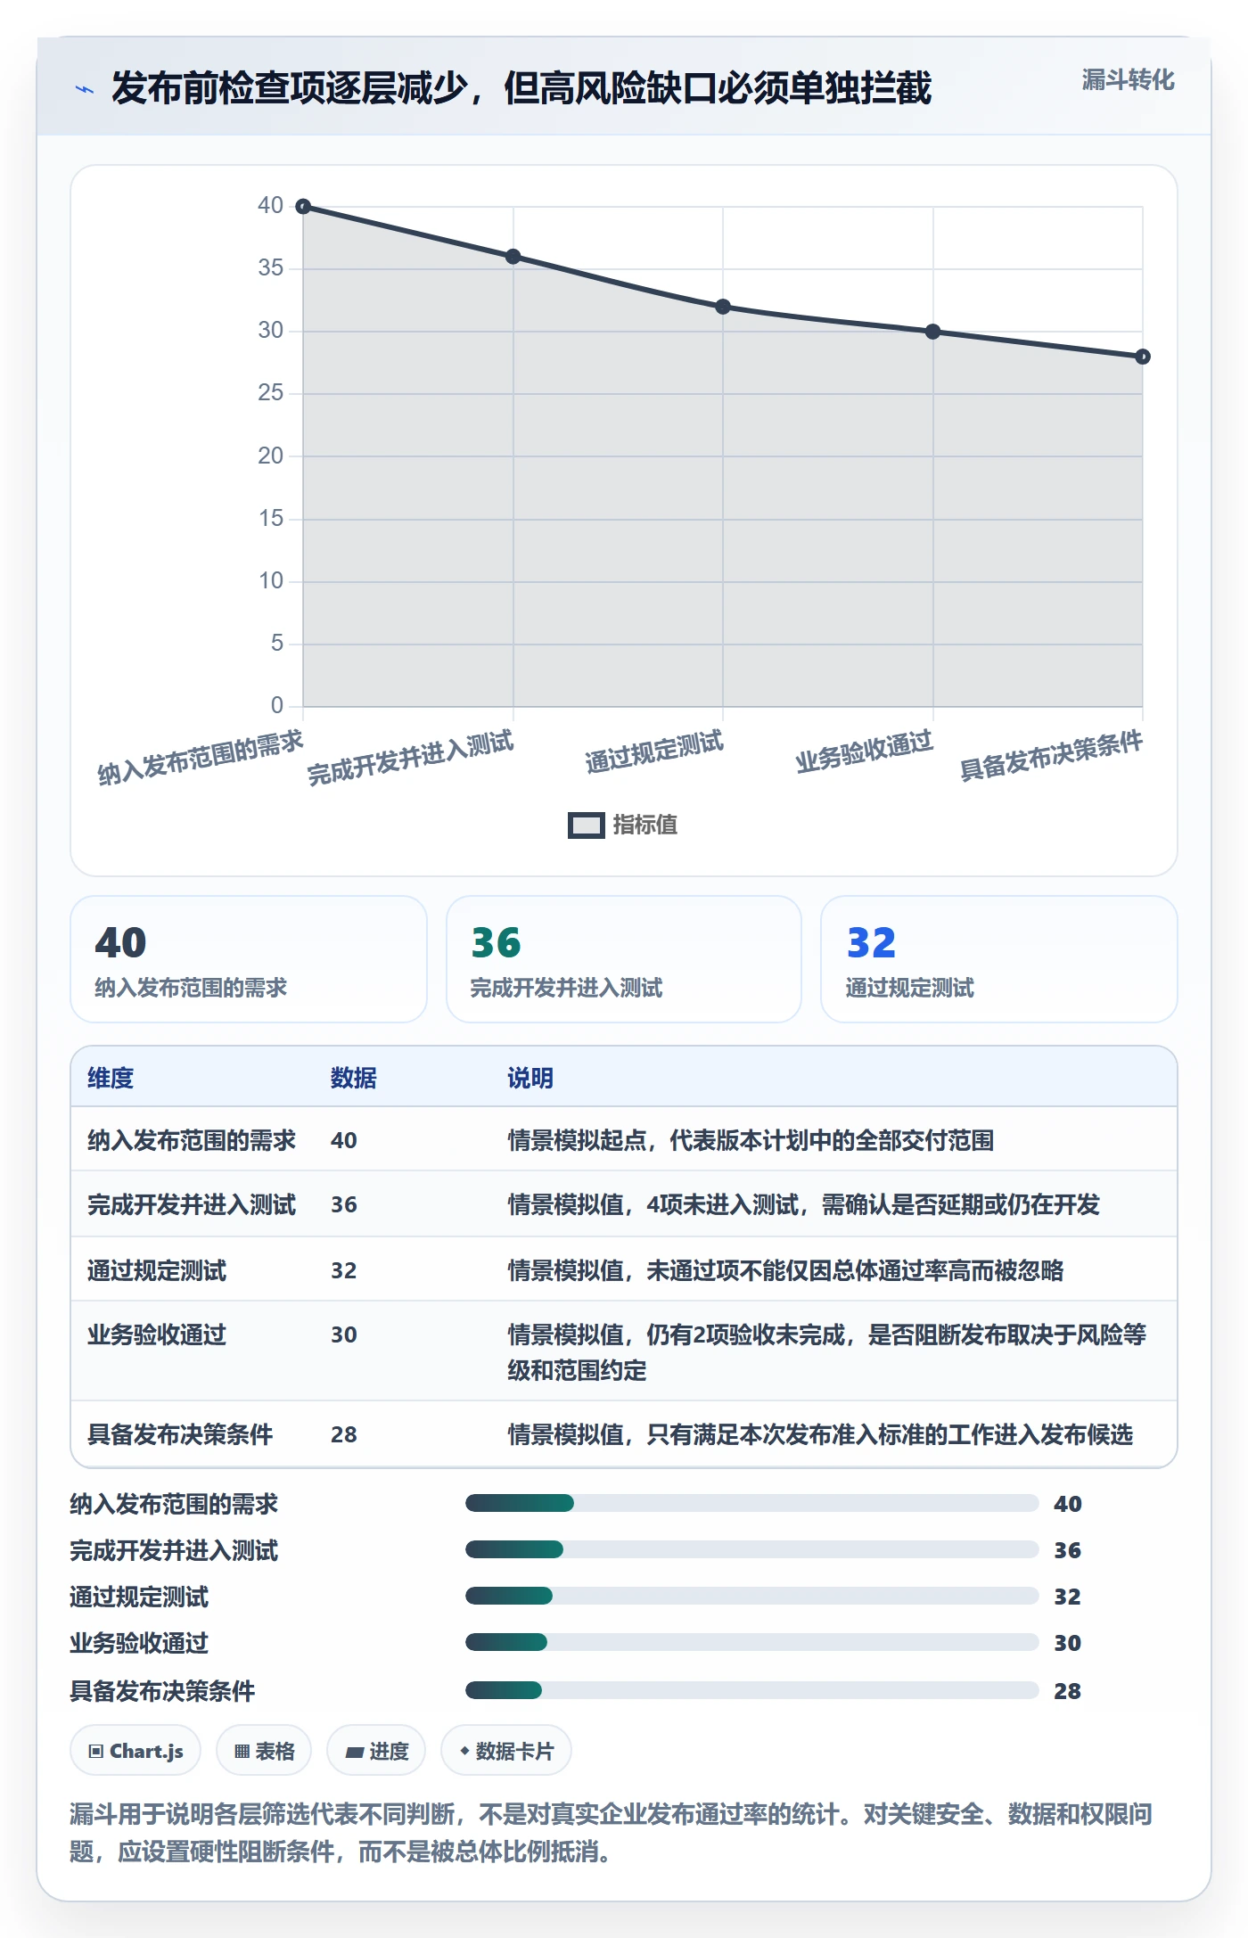Click the y-axis label 40
The image size is (1248, 1938).
click(270, 206)
